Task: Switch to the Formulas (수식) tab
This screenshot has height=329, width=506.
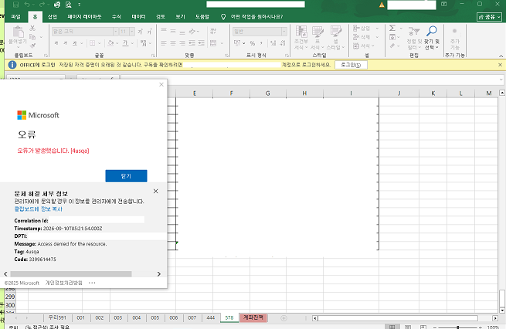Action: coord(116,17)
